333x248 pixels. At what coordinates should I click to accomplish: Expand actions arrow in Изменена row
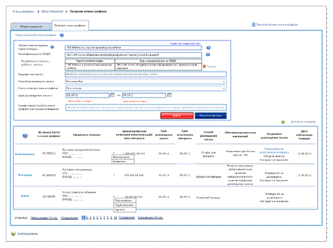[114, 175]
